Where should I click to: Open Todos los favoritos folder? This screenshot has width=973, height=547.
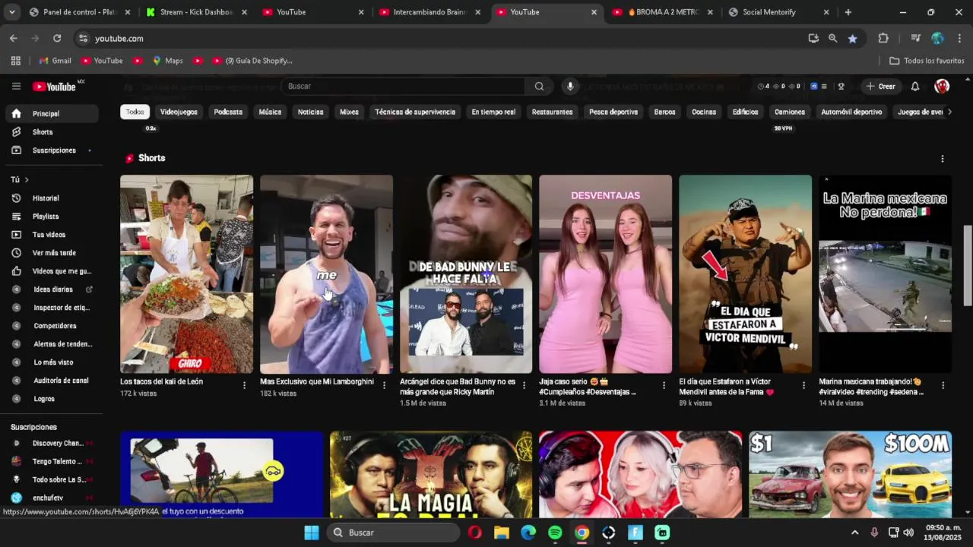click(927, 61)
